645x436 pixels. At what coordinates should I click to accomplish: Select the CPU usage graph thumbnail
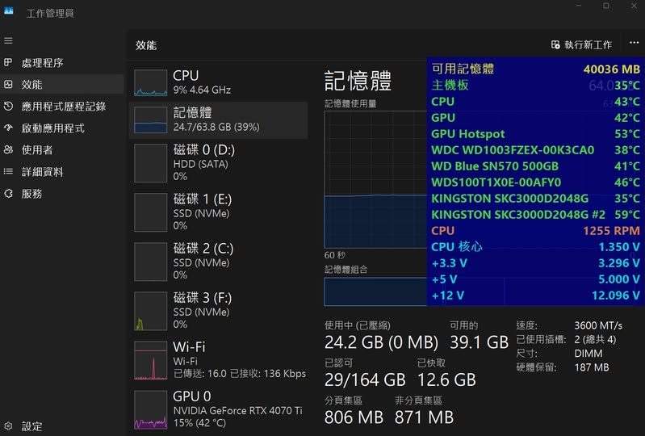pyautogui.click(x=151, y=82)
